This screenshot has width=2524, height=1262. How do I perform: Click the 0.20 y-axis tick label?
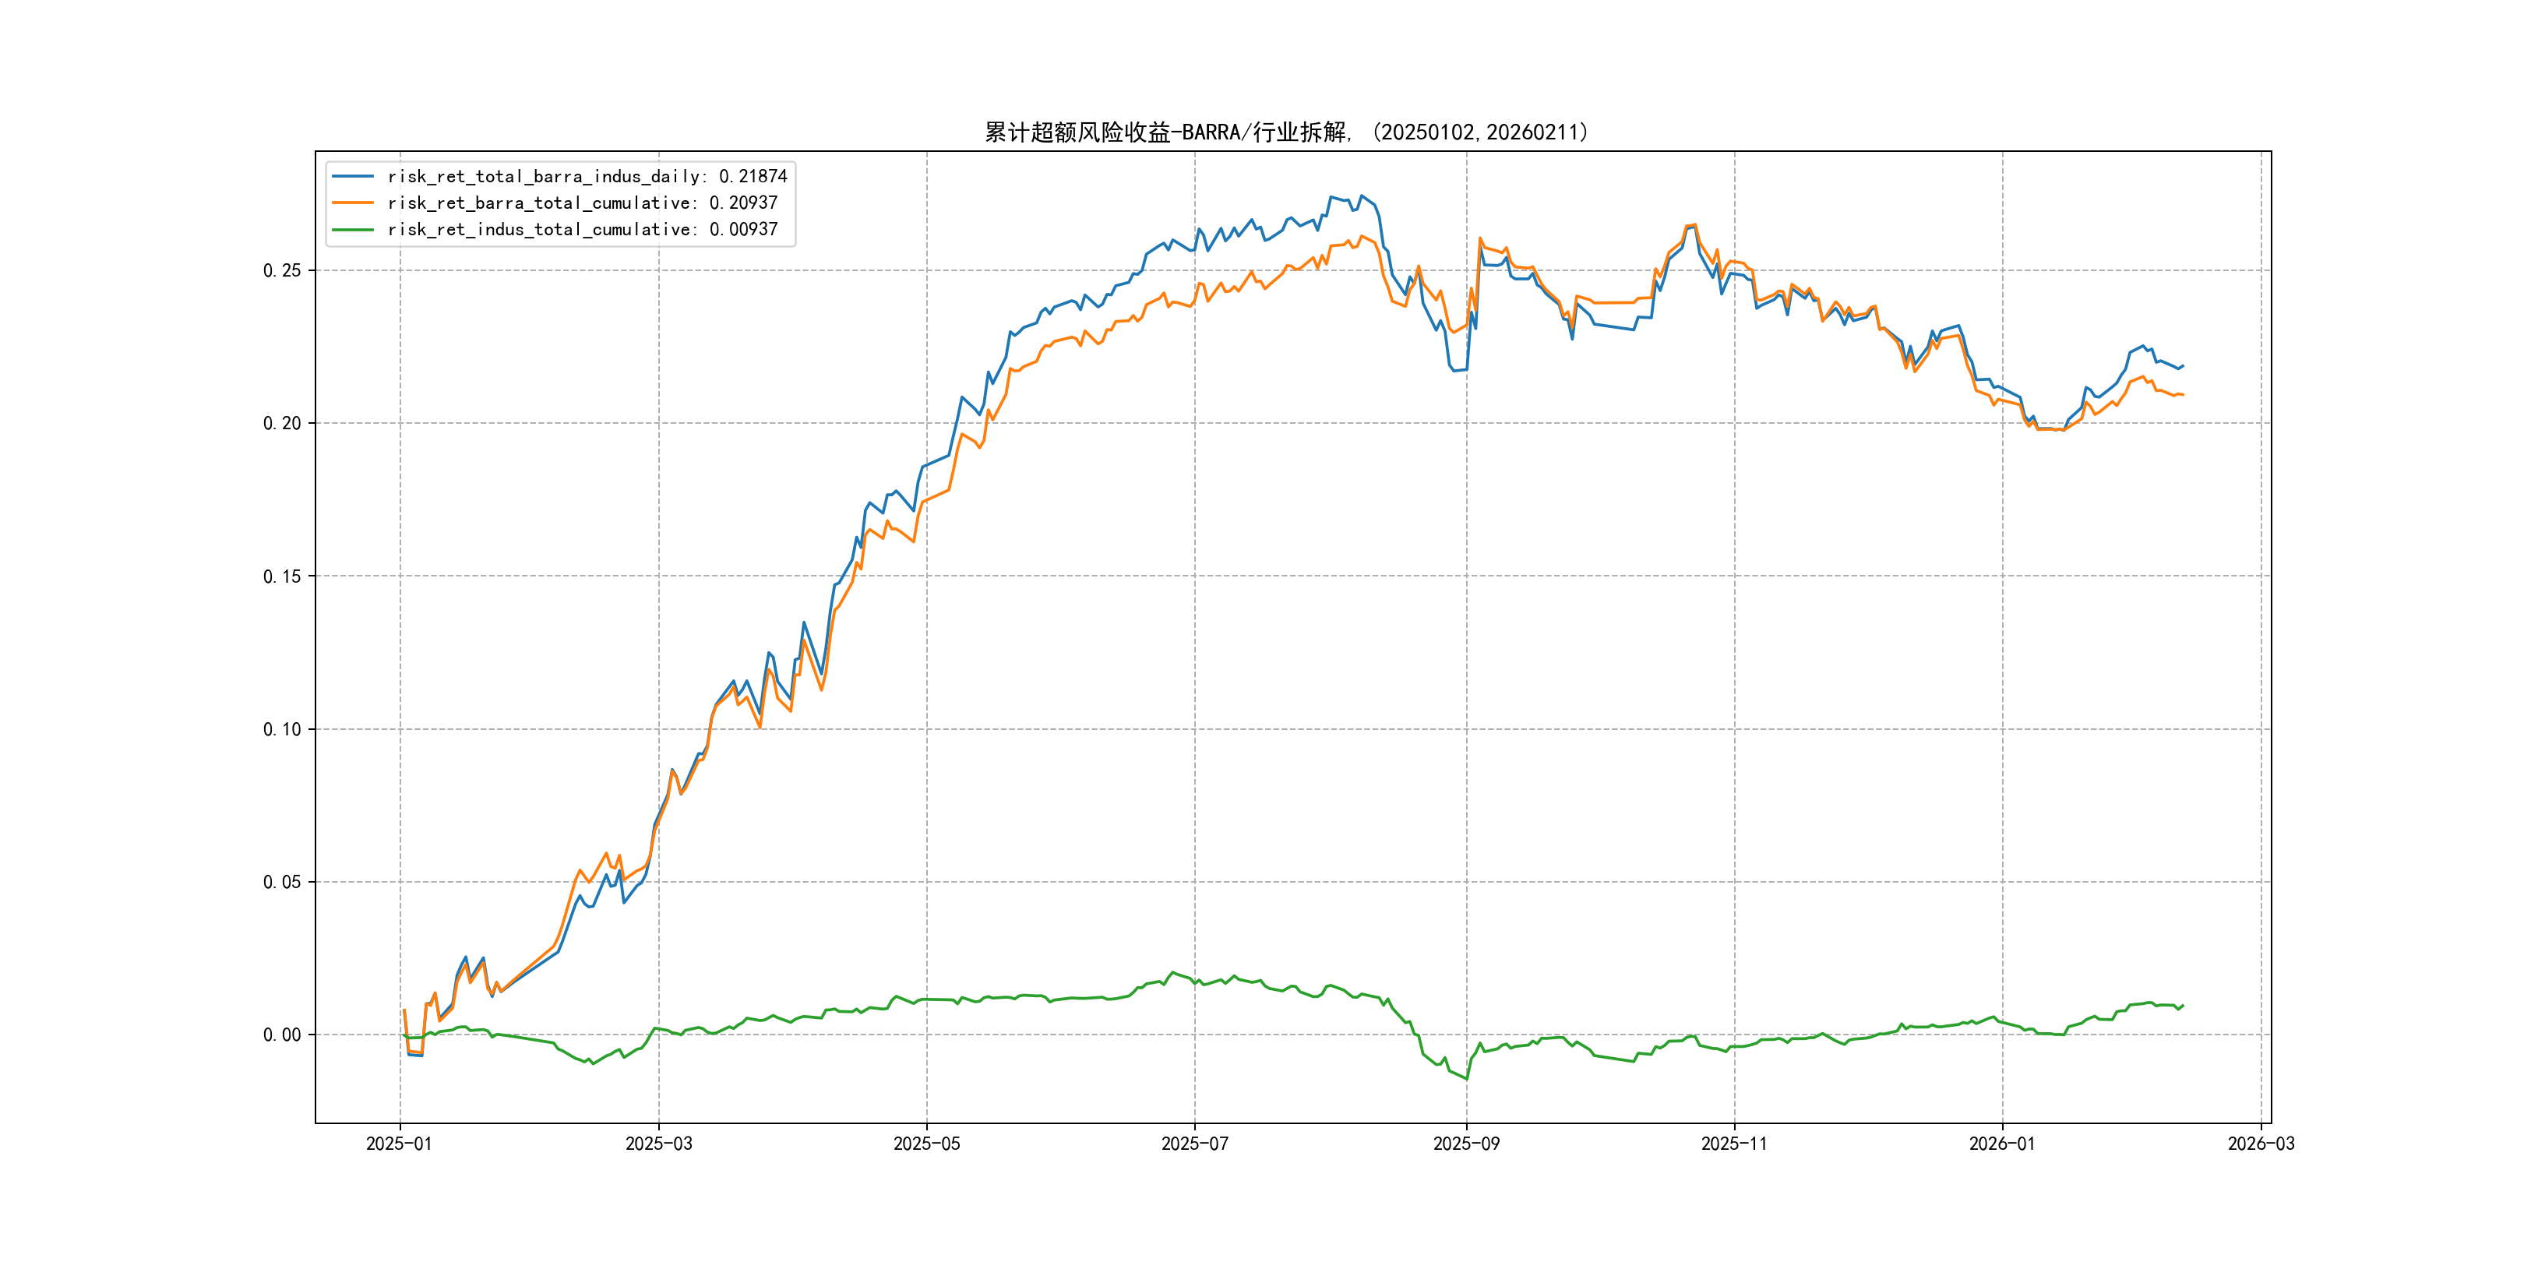281,423
